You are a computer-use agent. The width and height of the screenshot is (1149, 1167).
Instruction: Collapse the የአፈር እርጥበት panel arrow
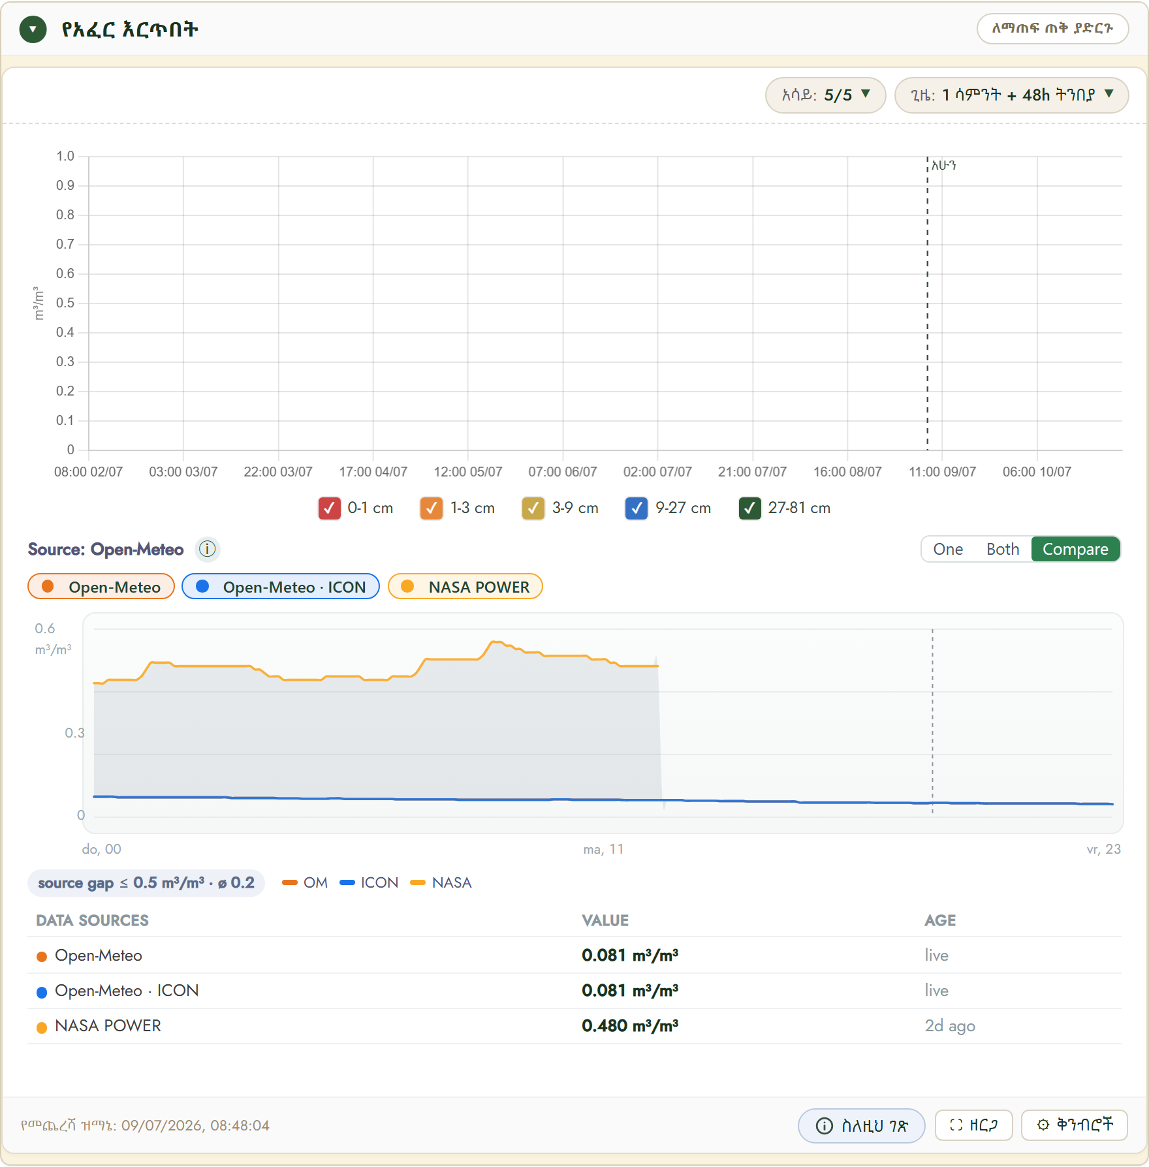coord(33,29)
